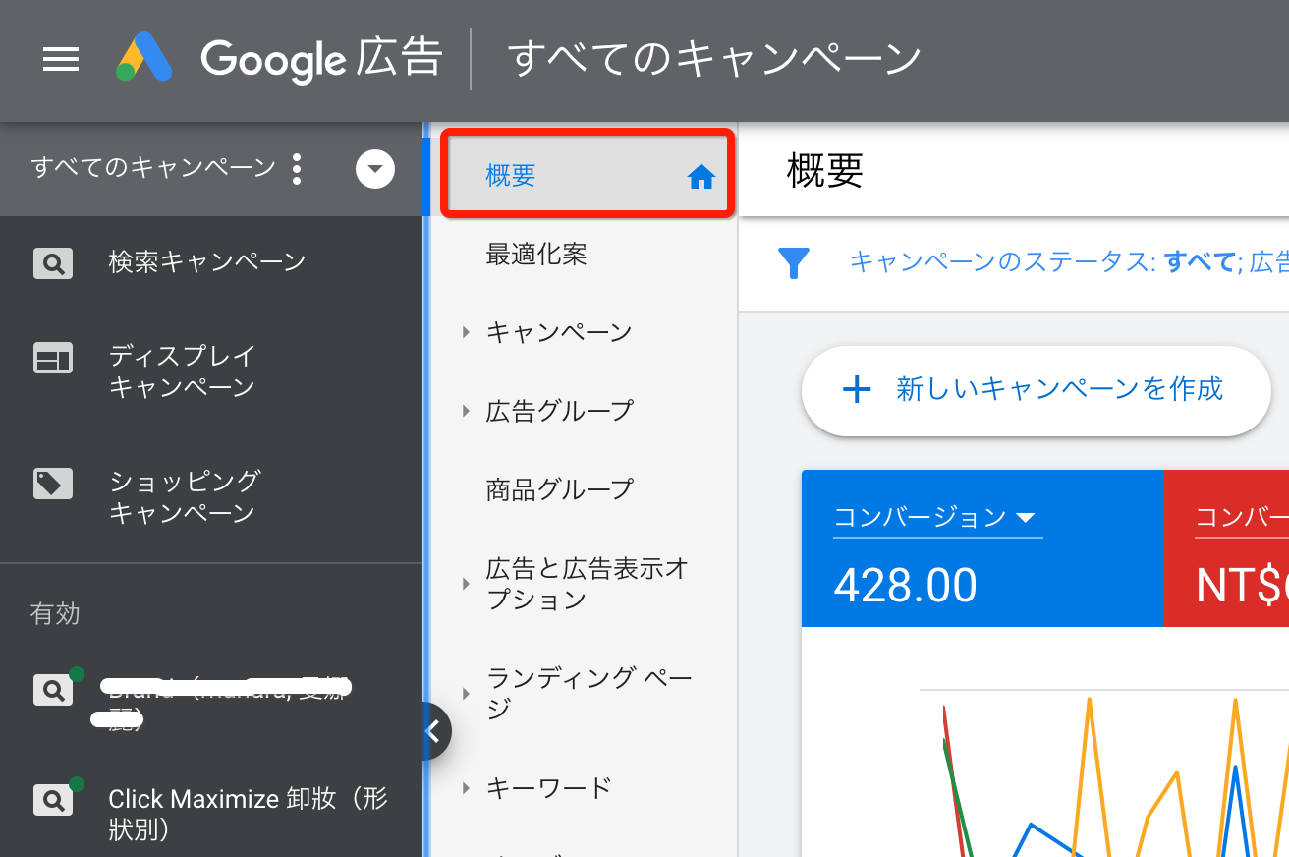Open the hamburger main menu
Image resolution: width=1289 pixels, height=857 pixels.
point(61,60)
